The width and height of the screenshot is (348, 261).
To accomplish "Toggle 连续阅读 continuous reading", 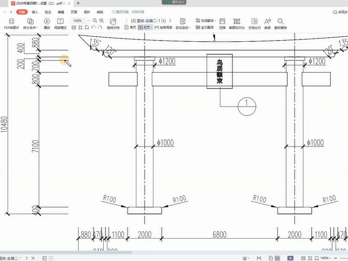I will tap(163, 27).
